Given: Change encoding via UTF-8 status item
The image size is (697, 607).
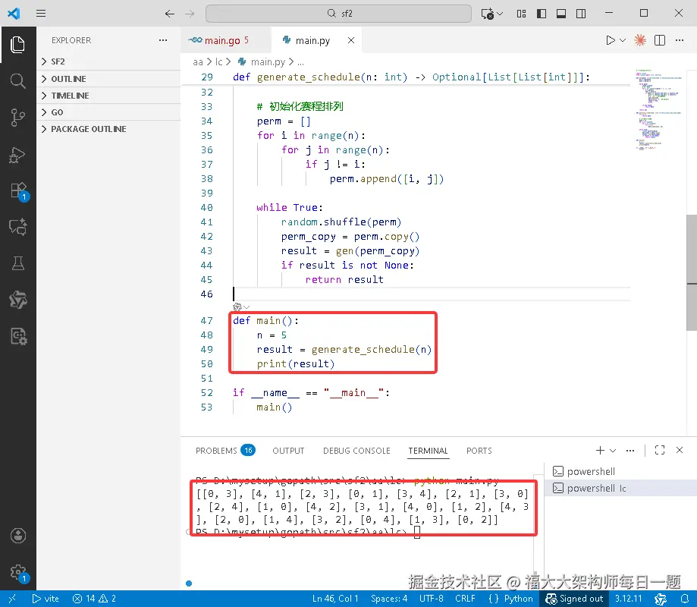Looking at the screenshot, I should pyautogui.click(x=432, y=599).
